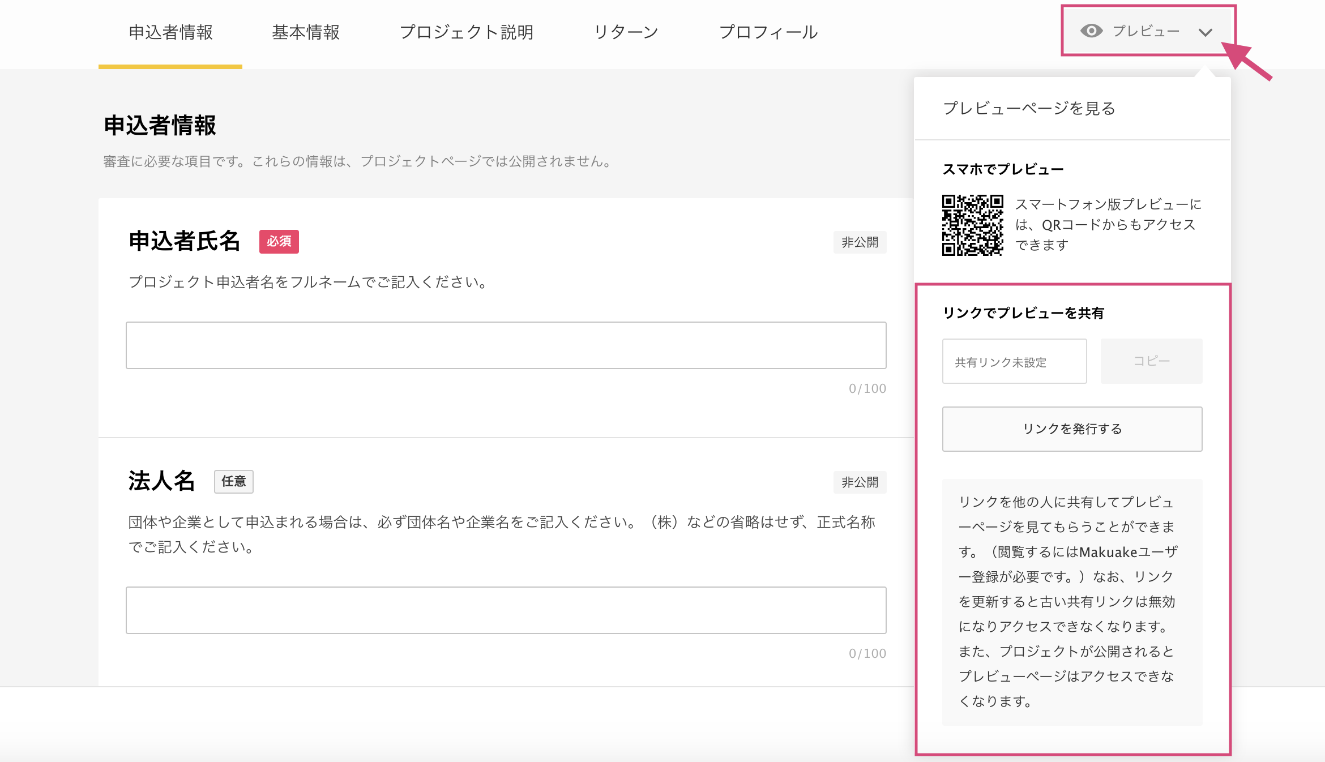Click the 任意 badge next to 法人名
Image resolution: width=1325 pixels, height=762 pixels.
(233, 482)
